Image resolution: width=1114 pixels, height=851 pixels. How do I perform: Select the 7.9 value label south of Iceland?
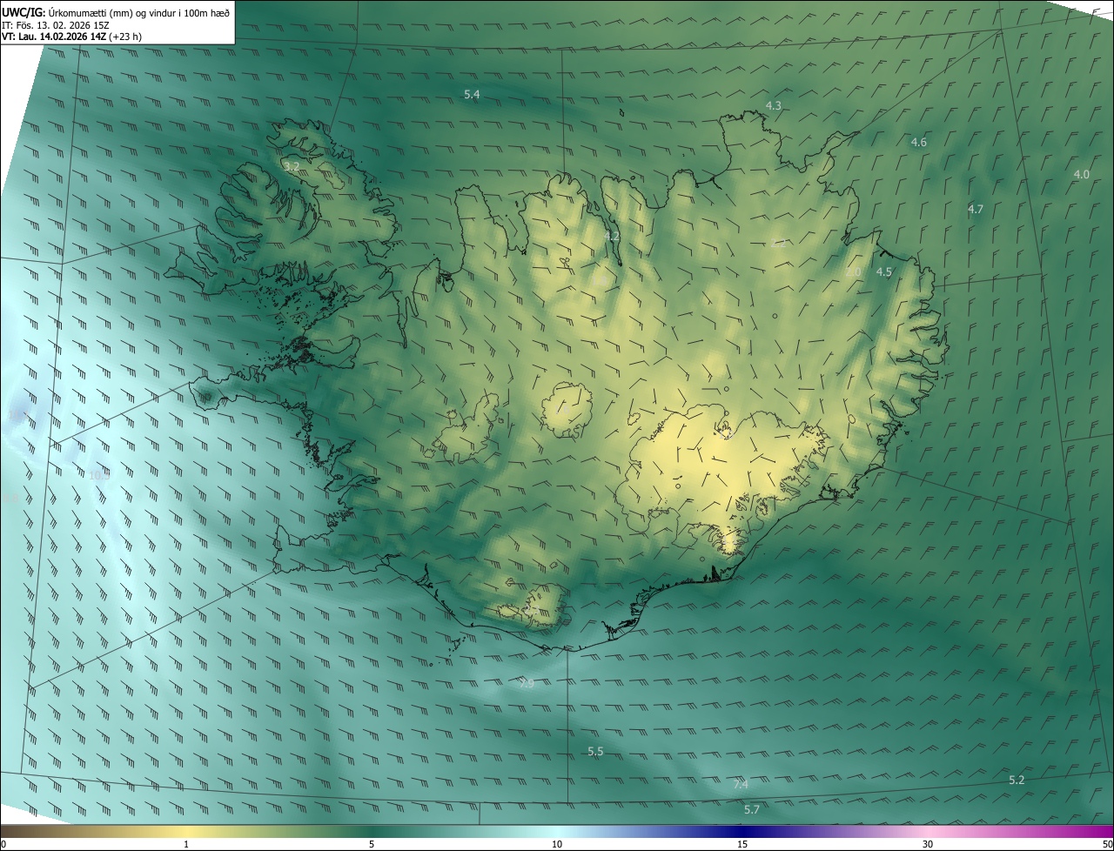(x=526, y=684)
